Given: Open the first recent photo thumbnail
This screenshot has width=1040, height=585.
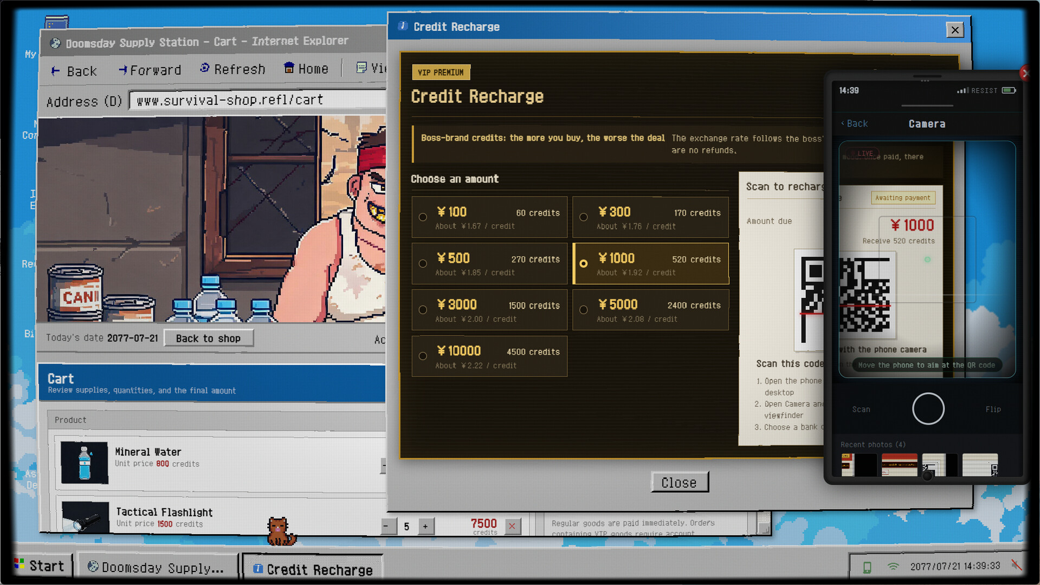Looking at the screenshot, I should click(x=859, y=465).
